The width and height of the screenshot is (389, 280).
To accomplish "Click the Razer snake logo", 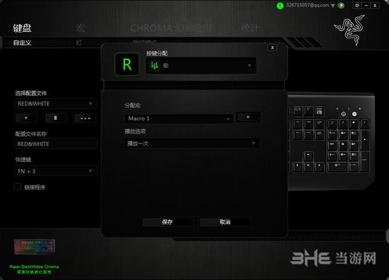I will (350, 30).
